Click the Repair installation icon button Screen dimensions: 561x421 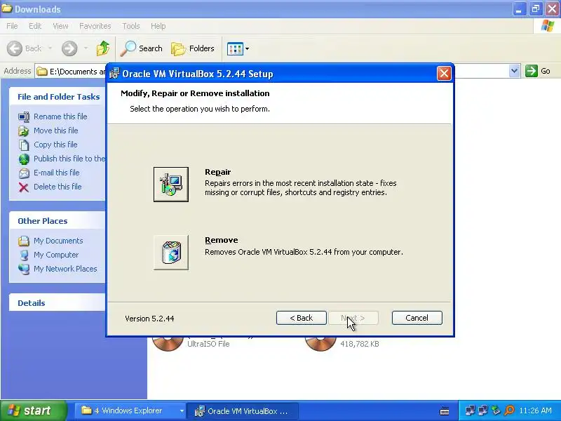(x=171, y=185)
